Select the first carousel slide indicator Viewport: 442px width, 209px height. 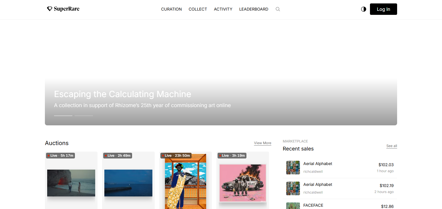pyautogui.click(x=63, y=116)
